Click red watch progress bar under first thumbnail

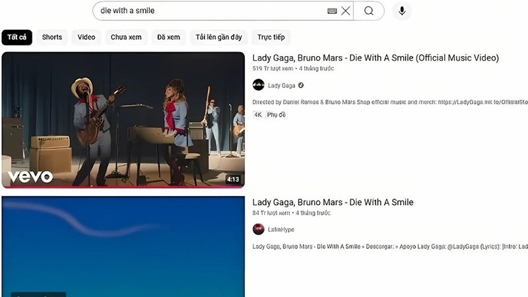coord(123,187)
